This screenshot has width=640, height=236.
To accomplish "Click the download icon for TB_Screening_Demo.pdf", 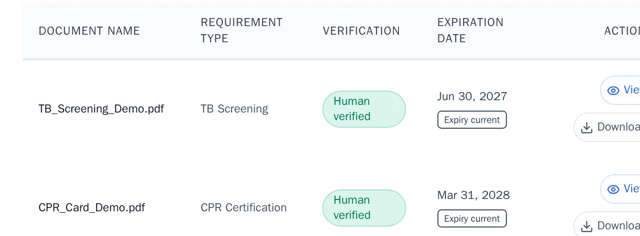I will [x=587, y=127].
